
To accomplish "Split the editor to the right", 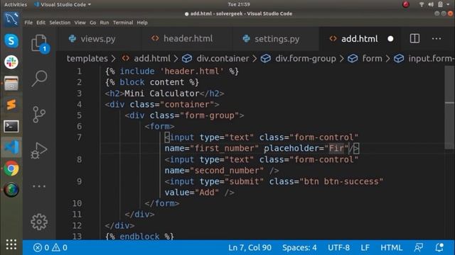I will coord(414,38).
